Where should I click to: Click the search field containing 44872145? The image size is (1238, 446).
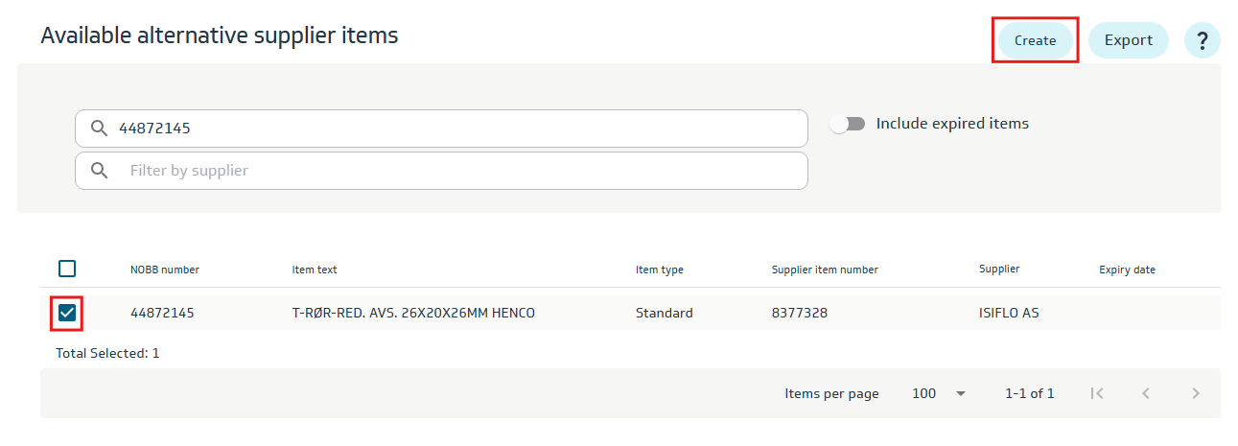pos(451,128)
